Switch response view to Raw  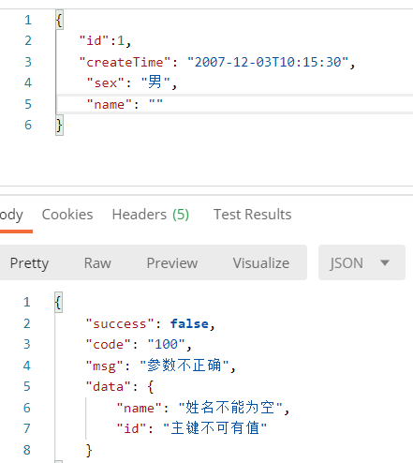pyautogui.click(x=97, y=263)
